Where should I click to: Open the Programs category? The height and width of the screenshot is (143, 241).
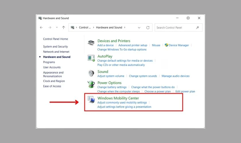tap(49, 62)
